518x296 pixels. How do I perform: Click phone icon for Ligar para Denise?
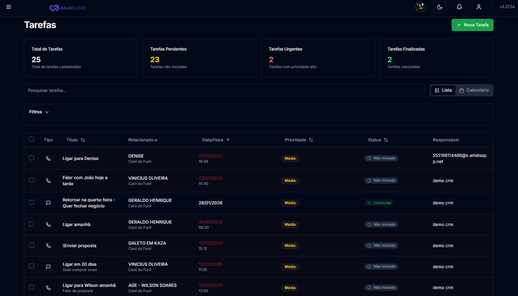[x=48, y=158]
